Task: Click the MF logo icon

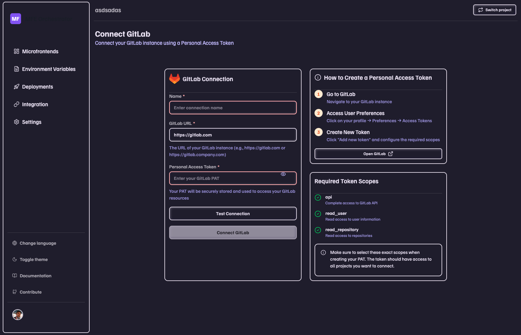Action: 16,19
